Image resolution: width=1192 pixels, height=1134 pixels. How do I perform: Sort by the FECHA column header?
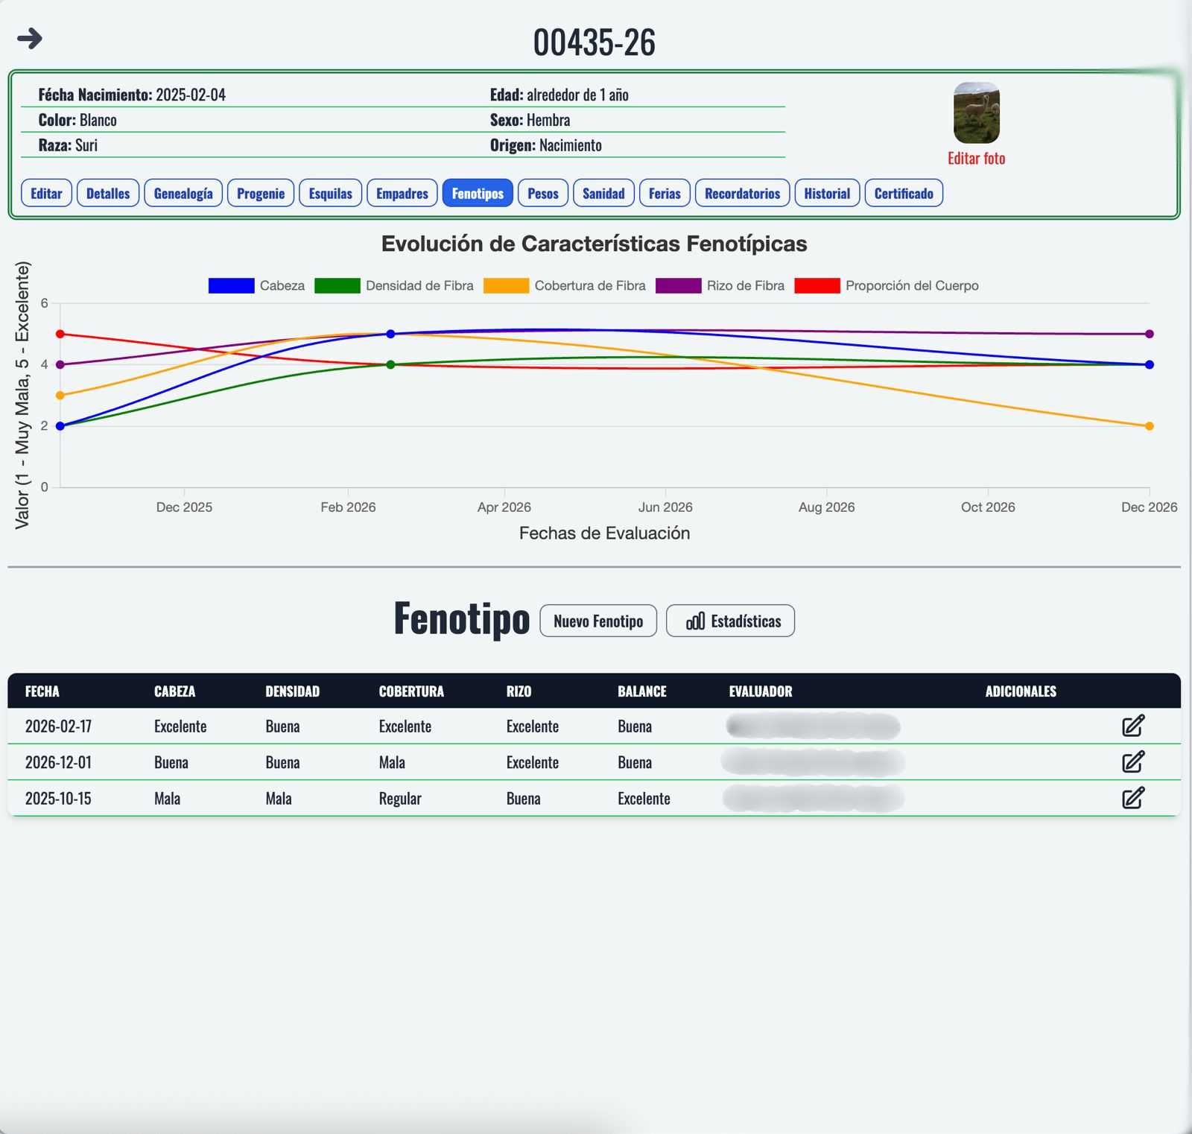[x=42, y=691]
